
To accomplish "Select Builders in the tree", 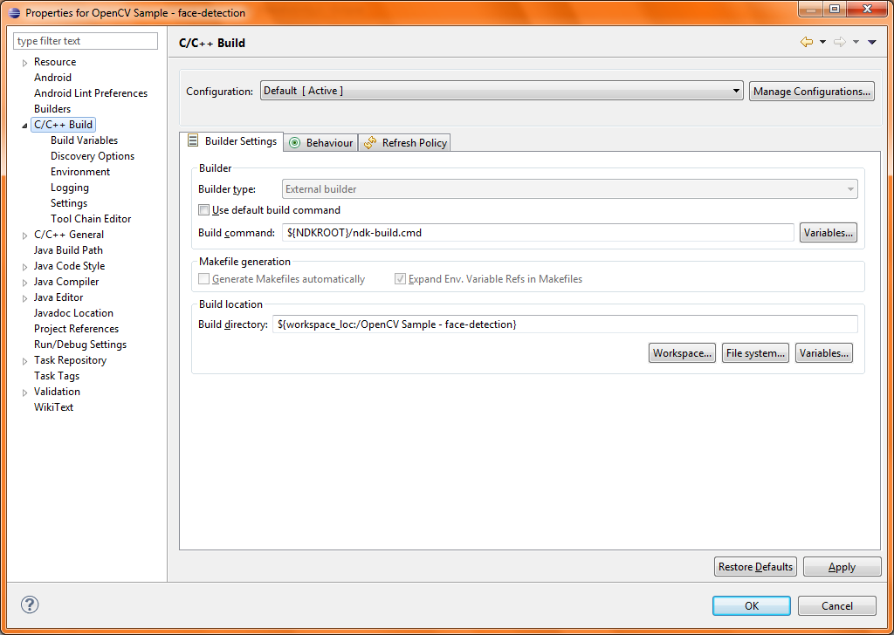I will pyautogui.click(x=52, y=109).
